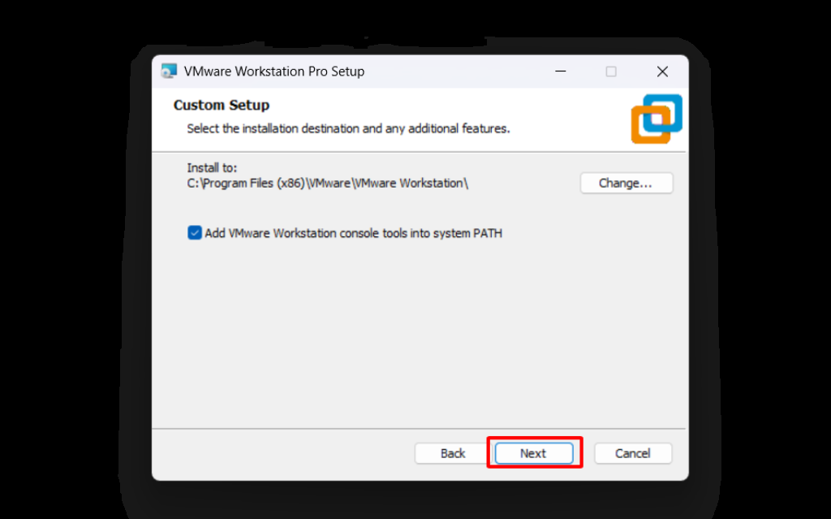Image resolution: width=831 pixels, height=519 pixels.
Task: Close the VMware Workstation Pro Setup dialog
Action: pos(662,71)
